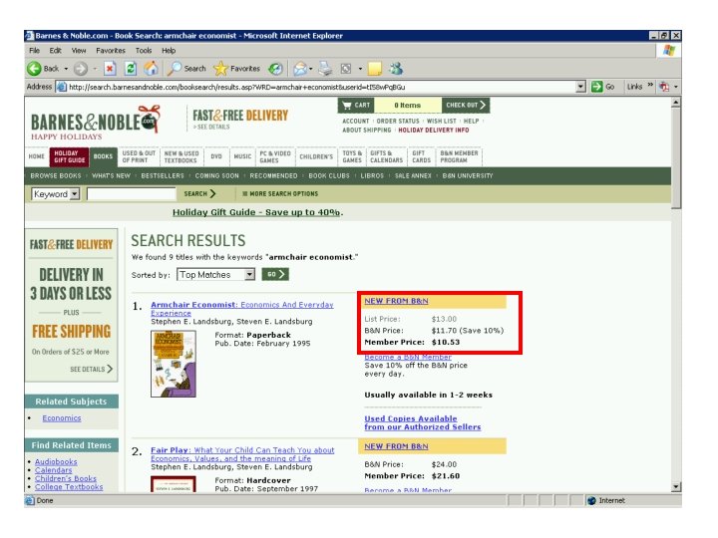Screen dimensions: 718x538
Task: Click More Search Options link
Action: 280,194
